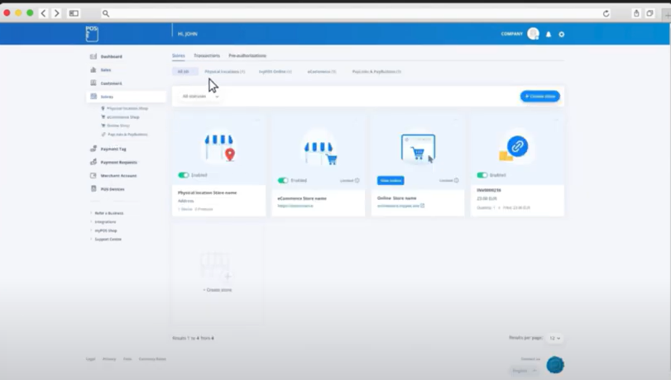Viewport: 671px width, 380px height.
Task: Open the Dashboard menu item
Action: coord(111,56)
